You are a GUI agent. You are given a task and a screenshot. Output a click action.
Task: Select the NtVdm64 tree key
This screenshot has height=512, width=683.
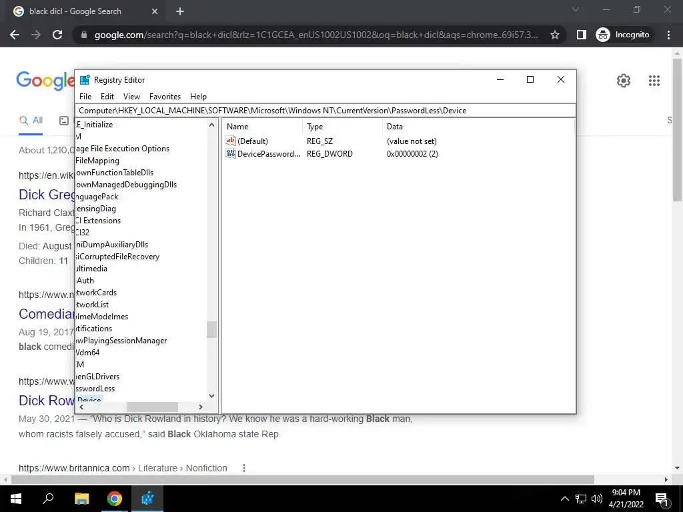[x=87, y=353]
